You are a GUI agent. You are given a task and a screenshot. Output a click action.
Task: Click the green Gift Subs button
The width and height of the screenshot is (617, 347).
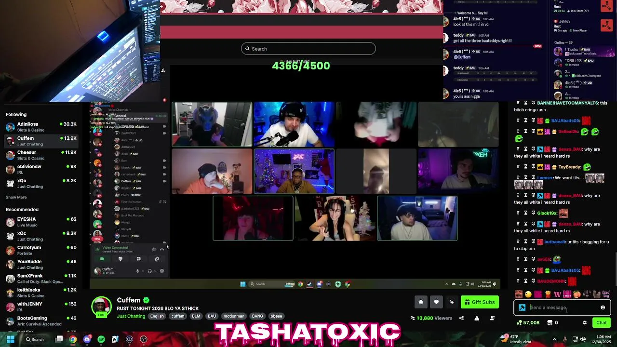[480, 302]
